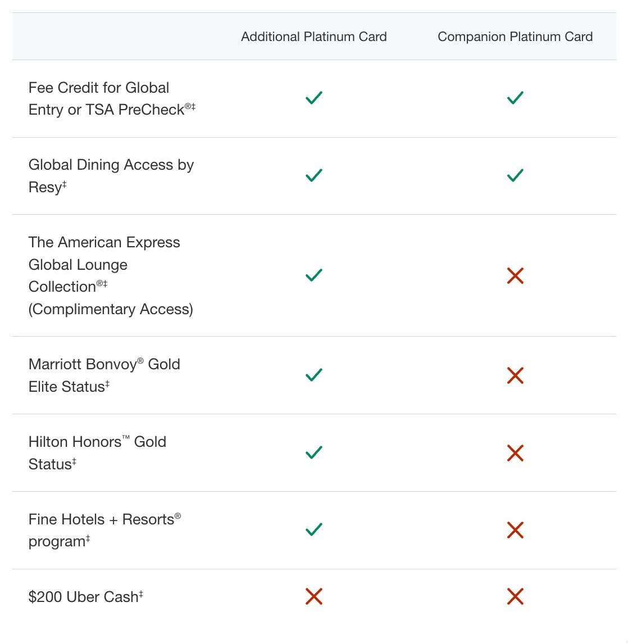Click Companion Card checkmark for Global Dining by Resy
This screenshot has width=628, height=643.
coord(515,175)
